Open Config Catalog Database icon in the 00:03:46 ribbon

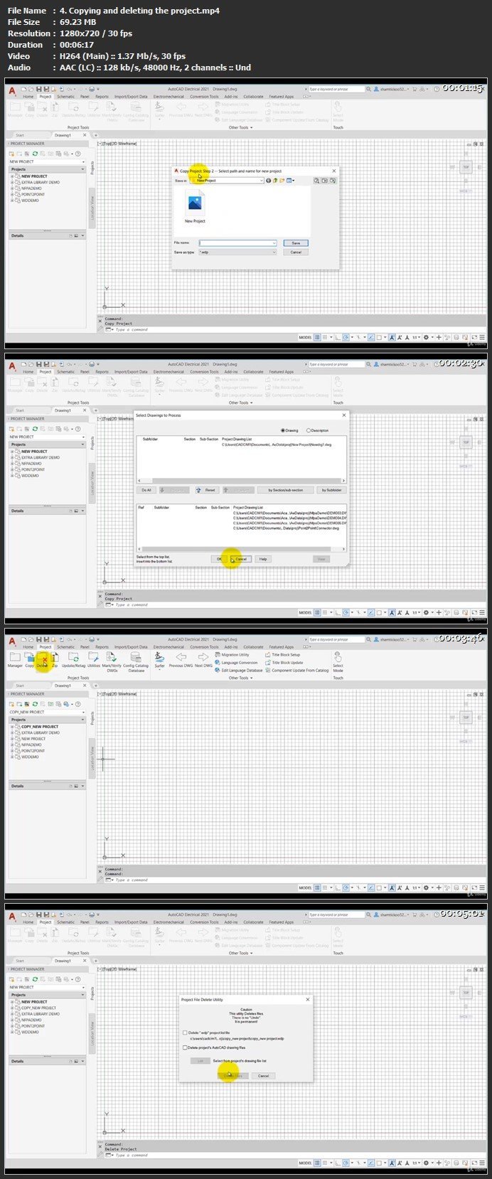tap(136, 661)
